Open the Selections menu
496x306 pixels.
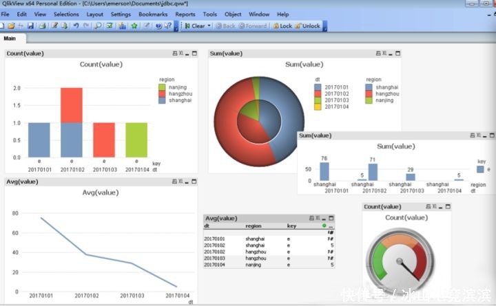pyautogui.click(x=66, y=14)
